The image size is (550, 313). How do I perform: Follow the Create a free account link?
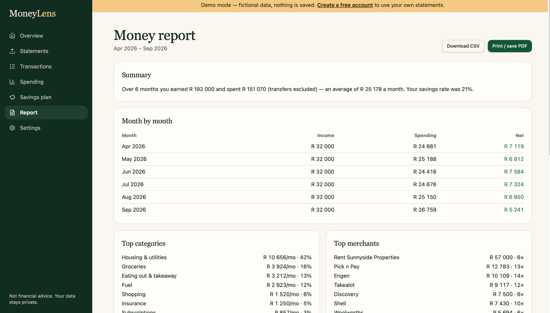345,5
